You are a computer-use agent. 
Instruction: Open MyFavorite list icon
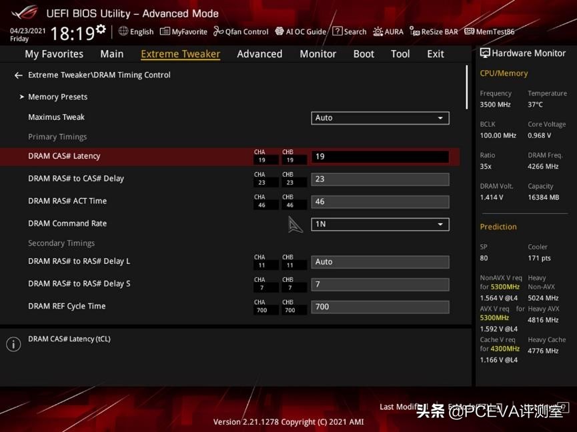(165, 31)
